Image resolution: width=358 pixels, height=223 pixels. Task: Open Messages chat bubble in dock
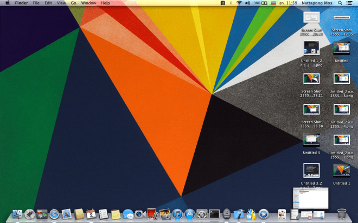(x=128, y=215)
